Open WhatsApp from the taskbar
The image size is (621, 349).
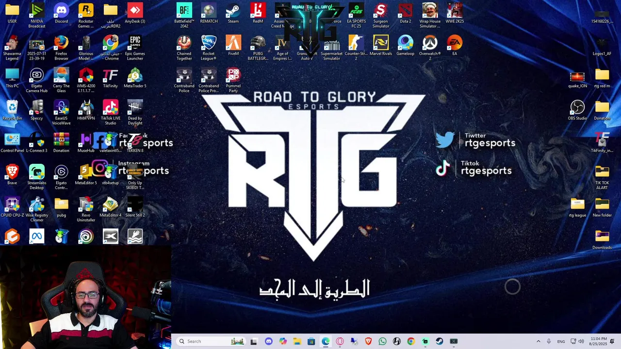(x=382, y=341)
